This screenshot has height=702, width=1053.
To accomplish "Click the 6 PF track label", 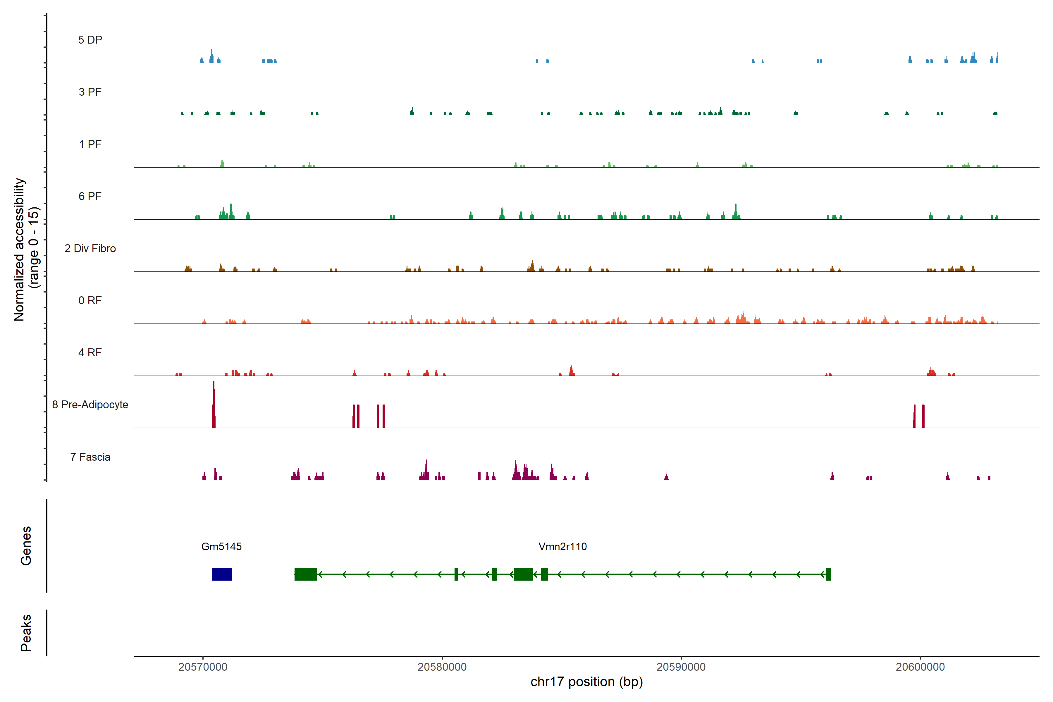I will pos(90,196).
